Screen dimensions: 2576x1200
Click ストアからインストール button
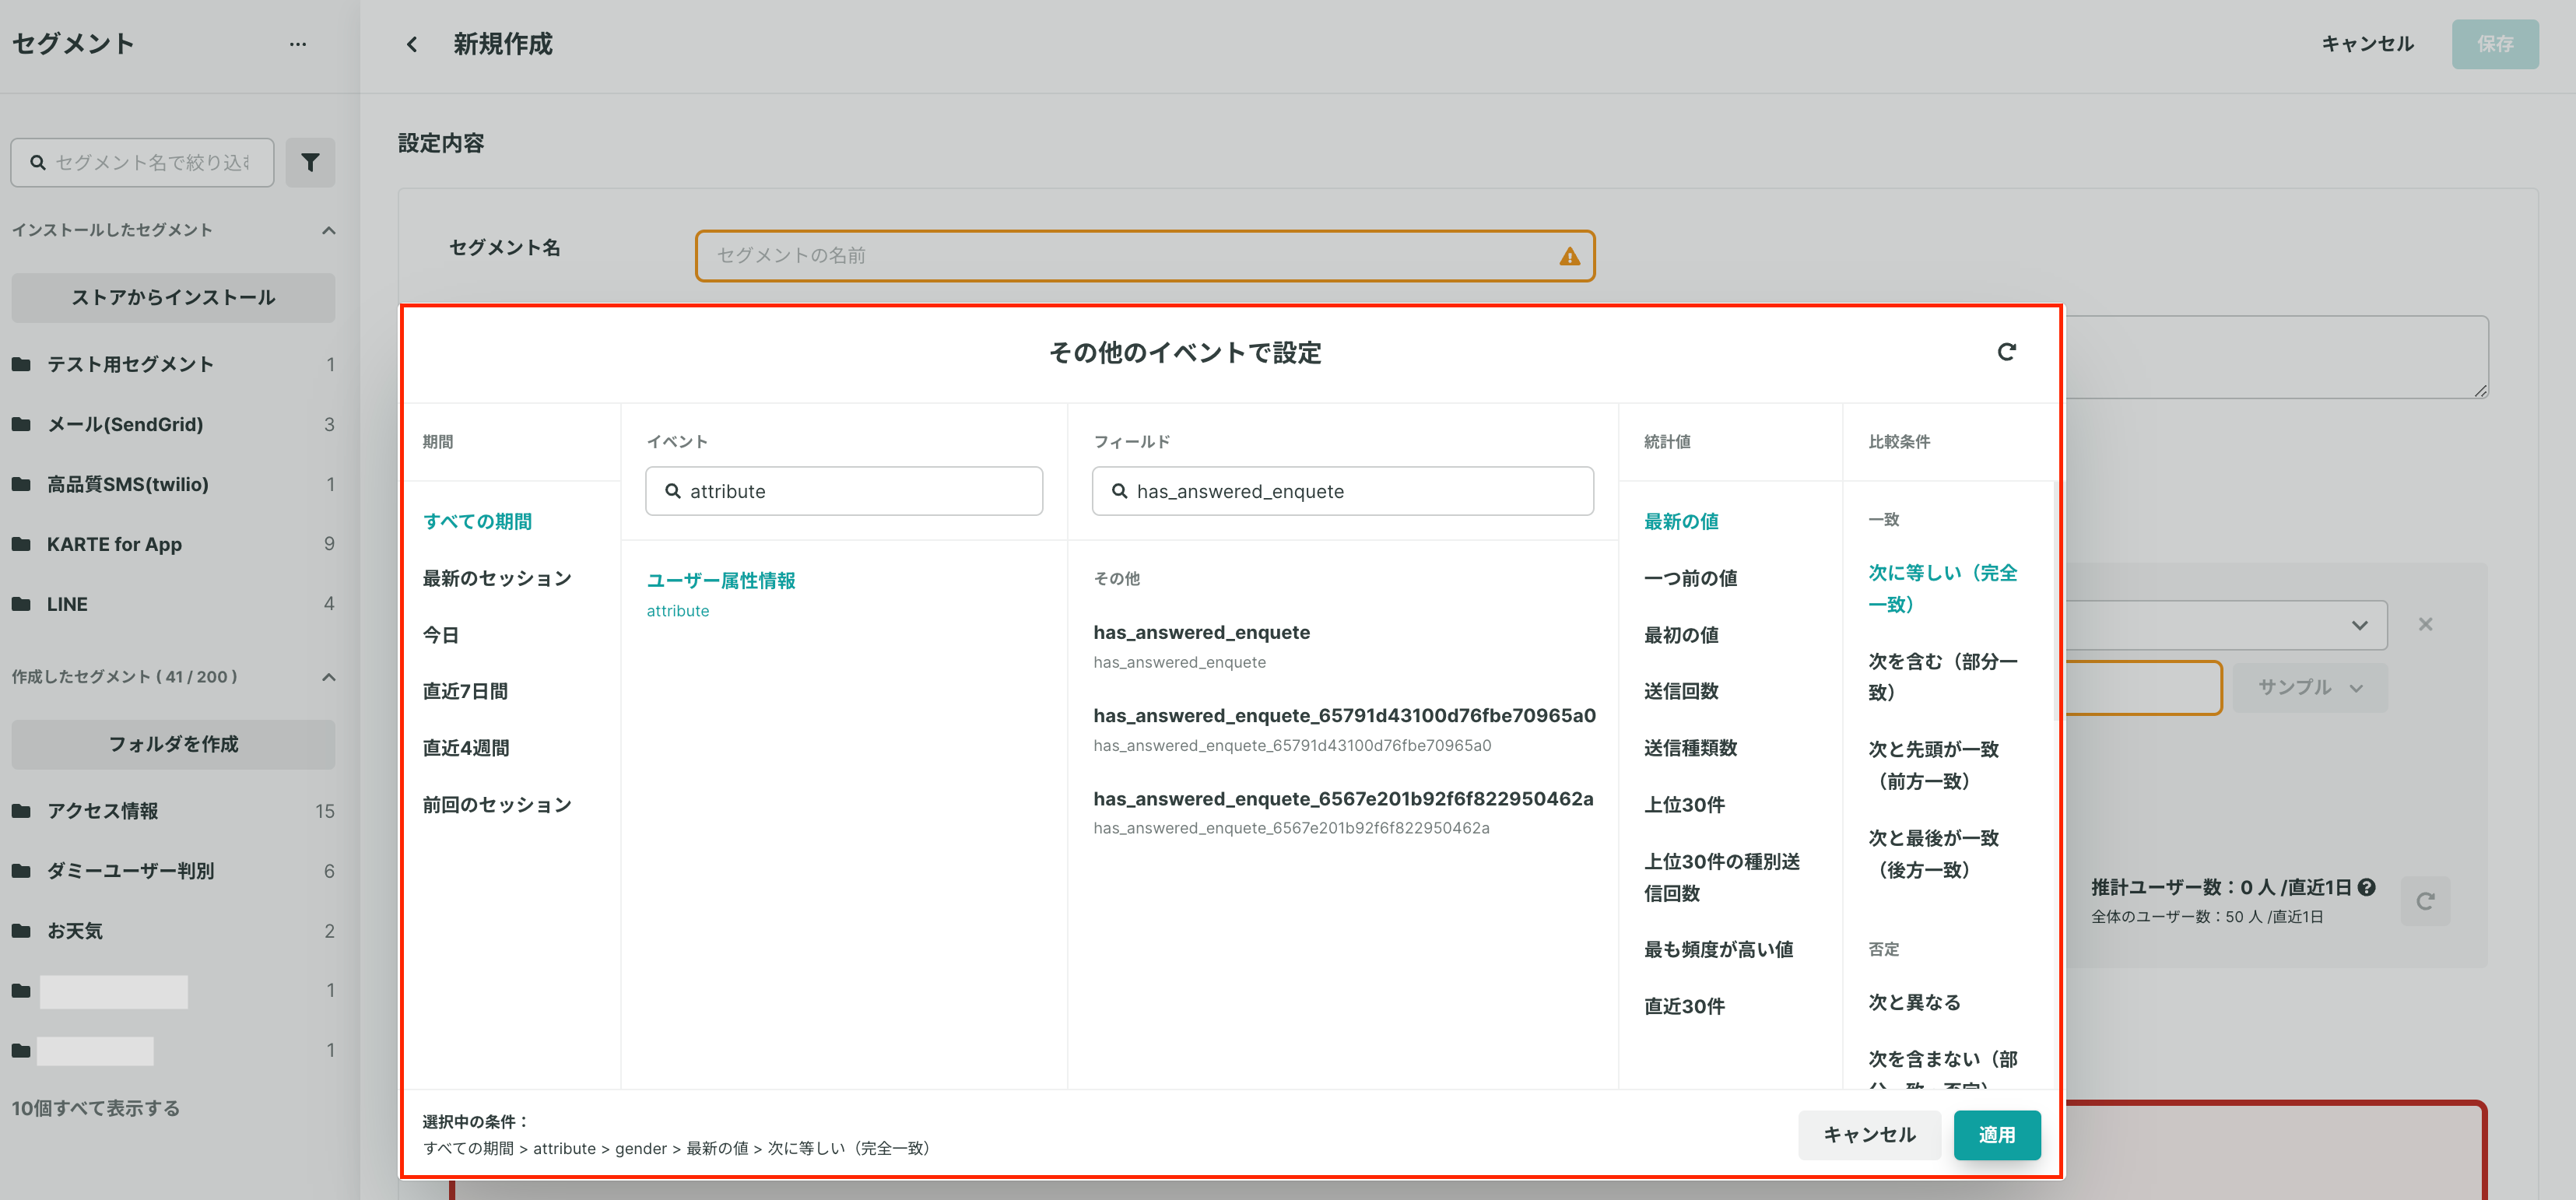(x=173, y=298)
